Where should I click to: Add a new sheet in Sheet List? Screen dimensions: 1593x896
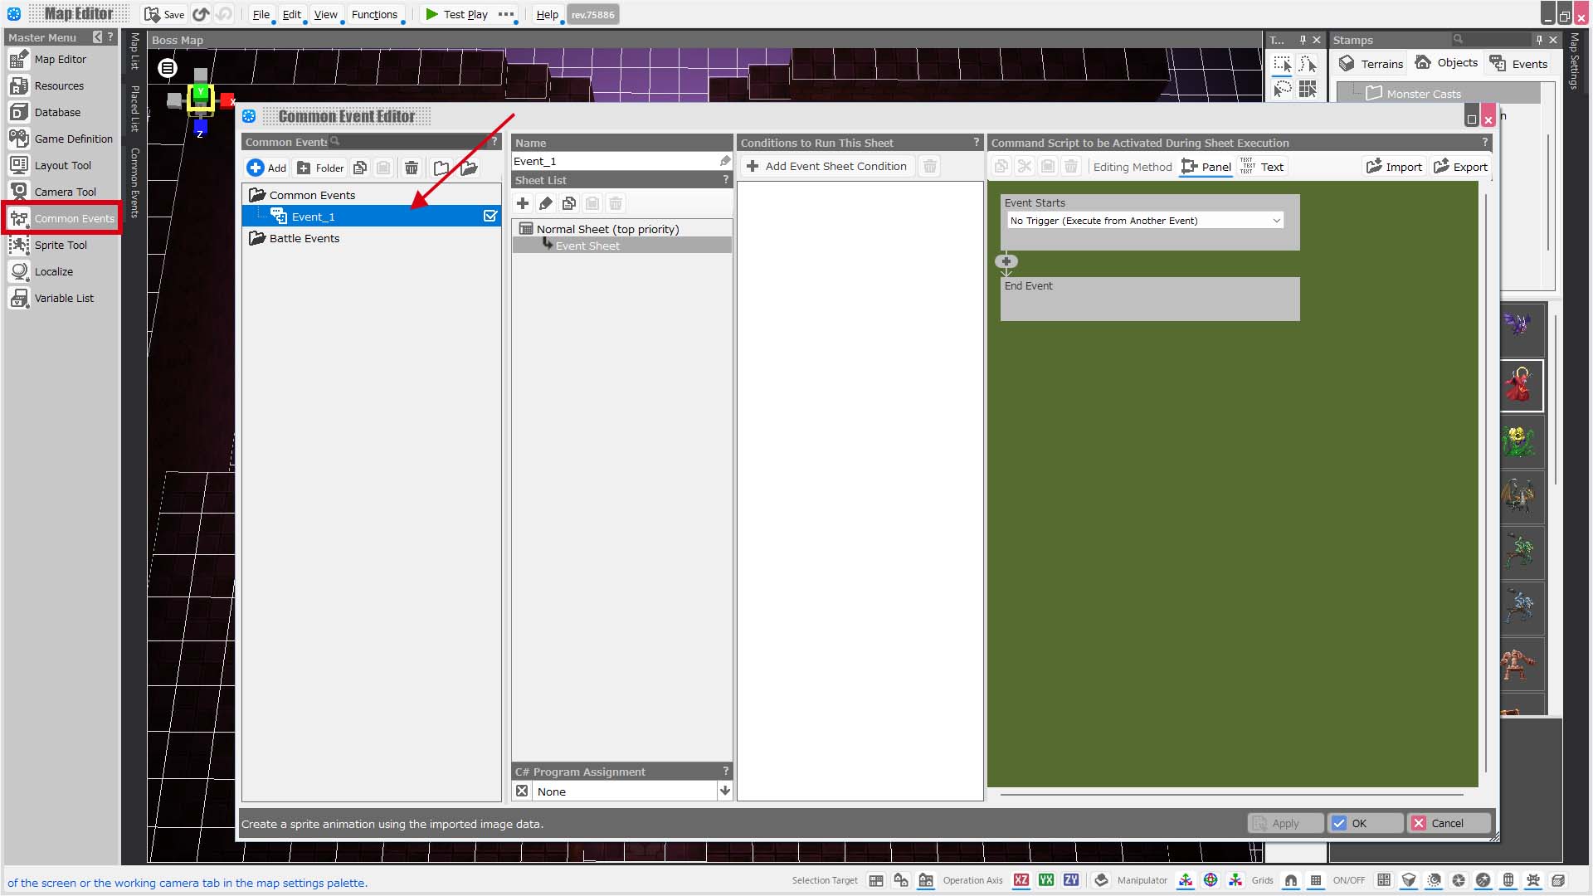click(523, 203)
